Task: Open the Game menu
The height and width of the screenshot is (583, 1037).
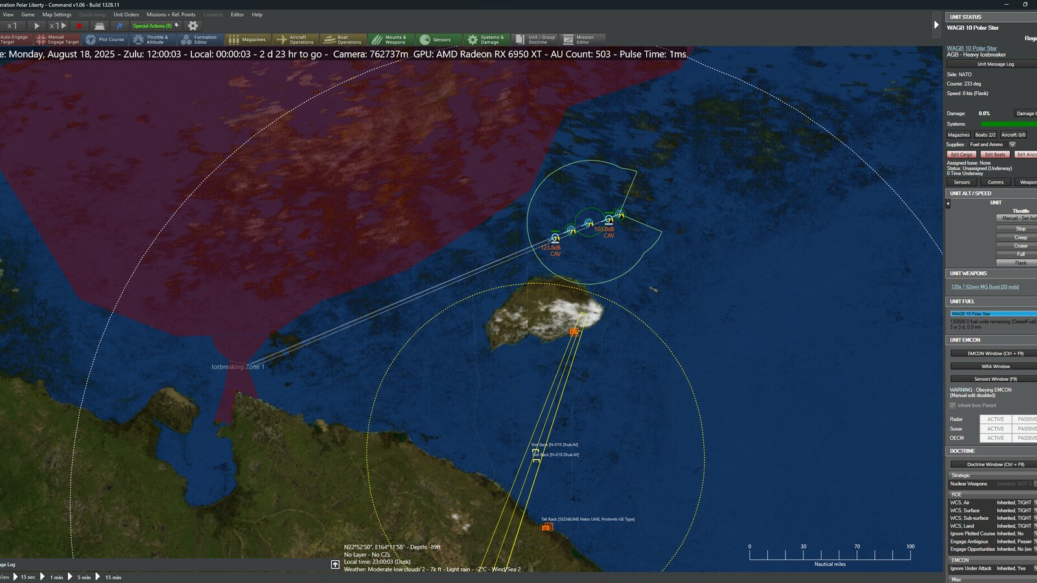Action: click(27, 14)
